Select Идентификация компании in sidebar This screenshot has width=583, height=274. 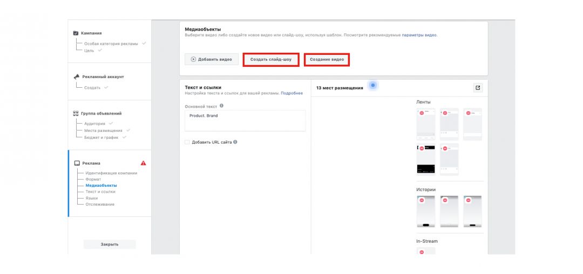click(111, 173)
